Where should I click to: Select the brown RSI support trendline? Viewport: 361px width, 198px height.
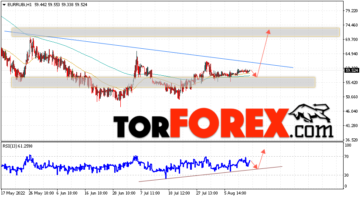pos(211,174)
